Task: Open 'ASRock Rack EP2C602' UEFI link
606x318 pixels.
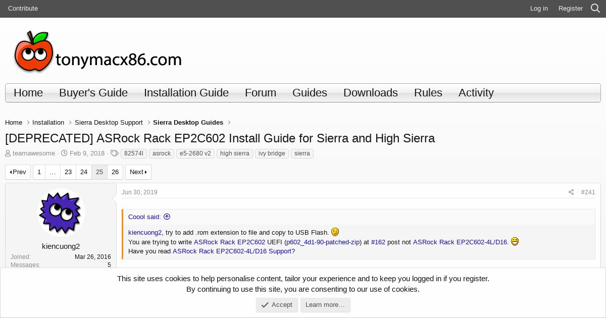Action: (x=229, y=242)
